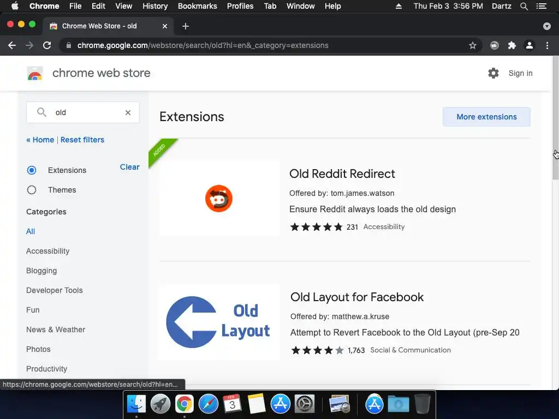Click the page's vertical scrollbar handle
The image size is (559, 419).
click(555, 118)
